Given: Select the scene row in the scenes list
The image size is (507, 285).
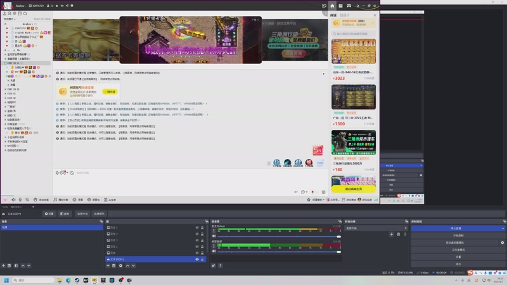Looking at the screenshot, I should pyautogui.click(x=52, y=227).
